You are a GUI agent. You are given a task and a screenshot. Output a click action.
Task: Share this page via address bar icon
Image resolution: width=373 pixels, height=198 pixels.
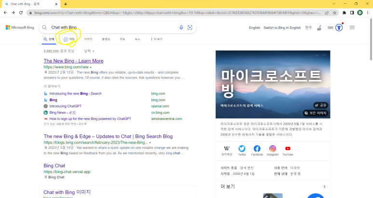[327, 13]
